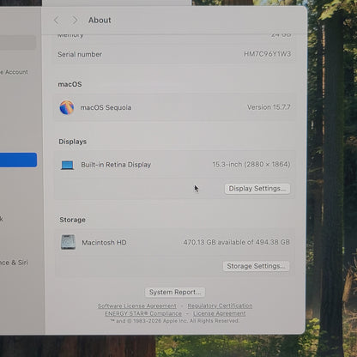Viewport: 357px width, 357px height.
Task: Click the Version 15.7.7 text
Action: [x=269, y=107]
